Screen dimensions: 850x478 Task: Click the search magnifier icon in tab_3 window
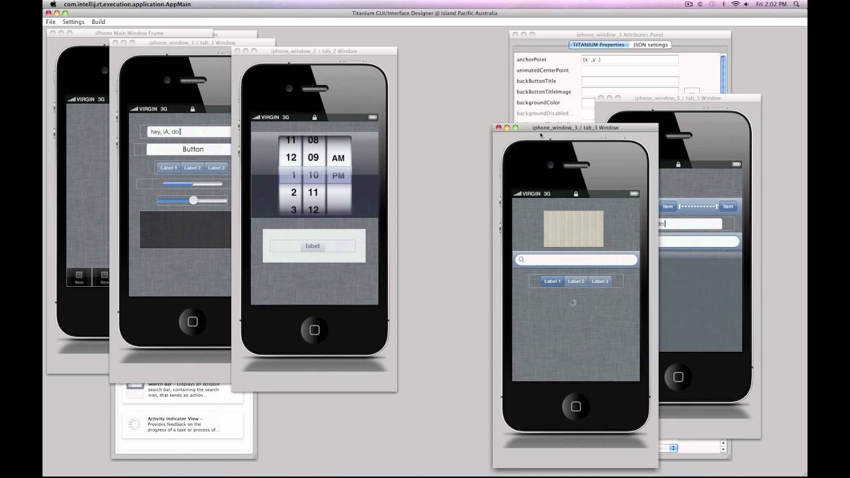tap(521, 260)
